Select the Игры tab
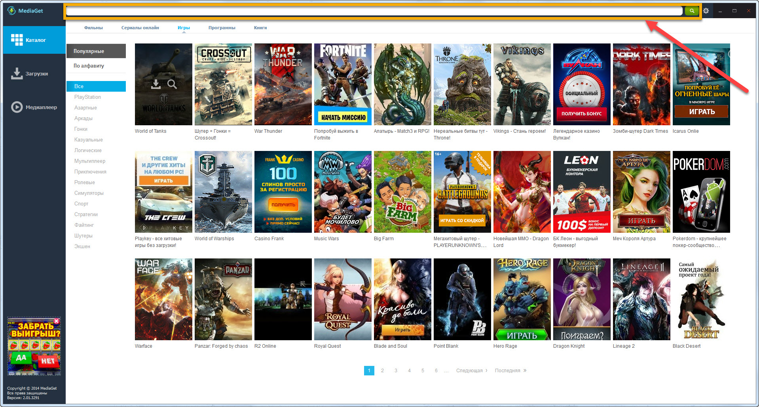759x407 pixels. 184,28
